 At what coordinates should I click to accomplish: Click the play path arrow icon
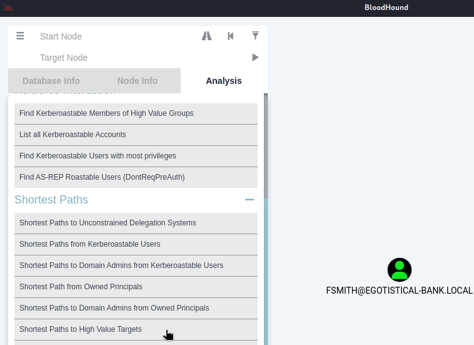click(x=255, y=57)
